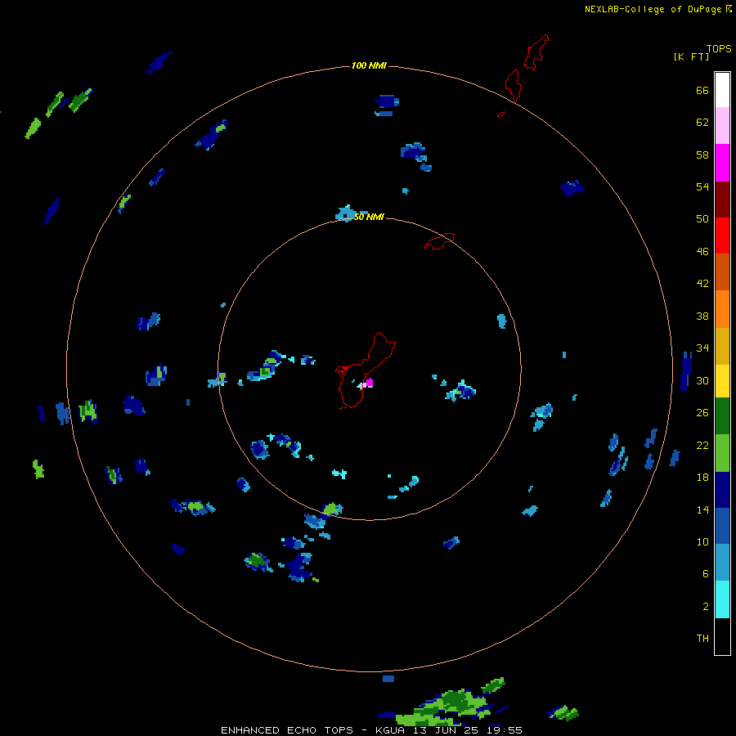This screenshot has height=736, width=736.
Task: Click the dark green legend swatch near 26
Action: [x=722, y=416]
